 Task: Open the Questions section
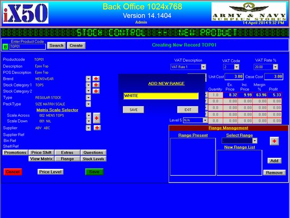(x=93, y=153)
